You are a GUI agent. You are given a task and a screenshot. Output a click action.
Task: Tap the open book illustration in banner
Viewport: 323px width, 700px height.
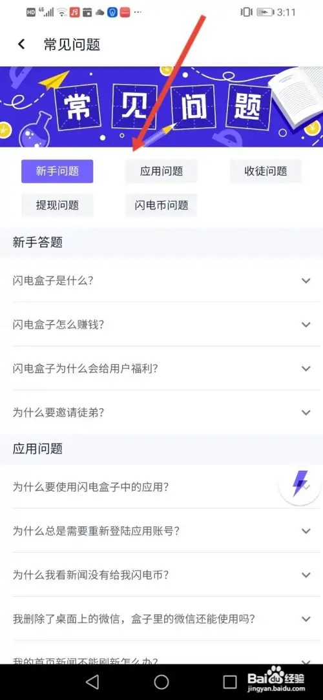[295, 96]
